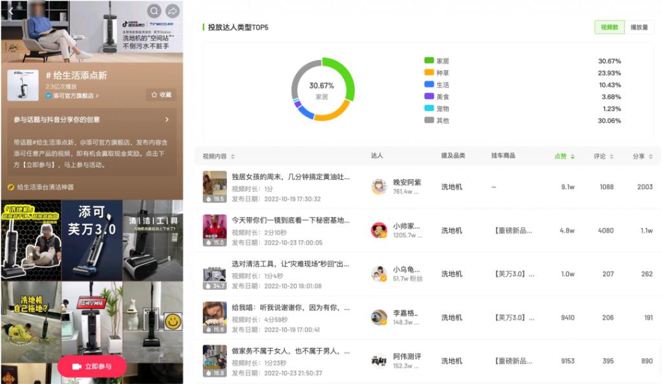The image size is (662, 384).
Task: Open the 添可官方旗舰店 store link
Action: (x=72, y=96)
